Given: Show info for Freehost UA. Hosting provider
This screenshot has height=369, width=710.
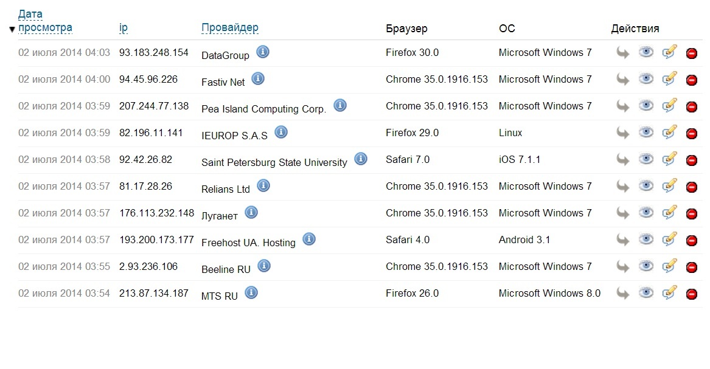Looking at the screenshot, I should point(309,239).
